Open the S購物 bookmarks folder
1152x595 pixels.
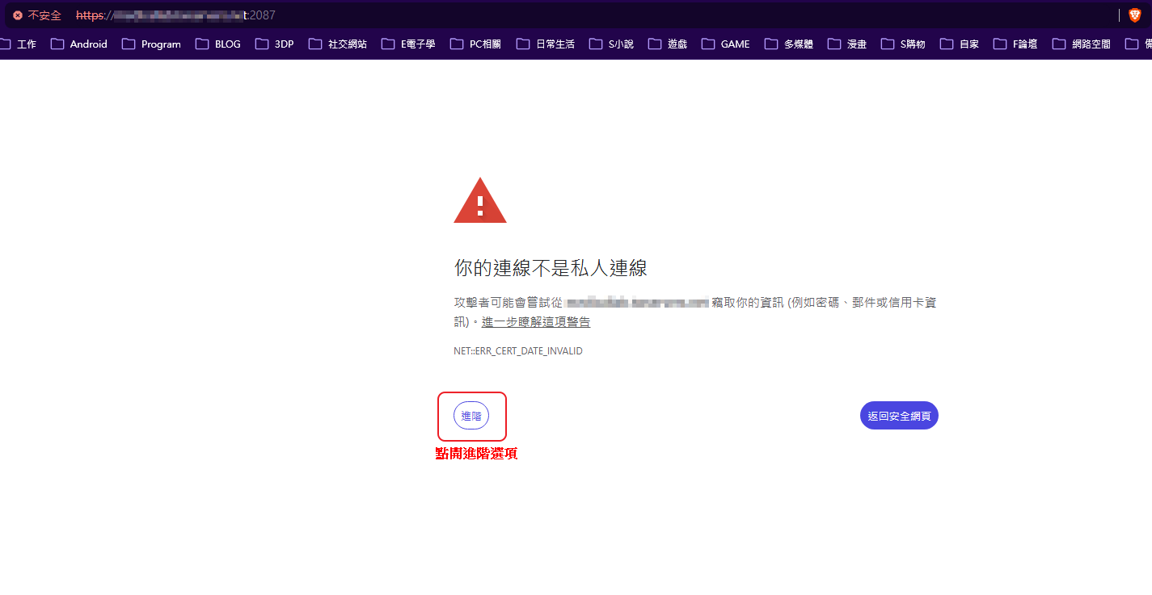tap(903, 44)
